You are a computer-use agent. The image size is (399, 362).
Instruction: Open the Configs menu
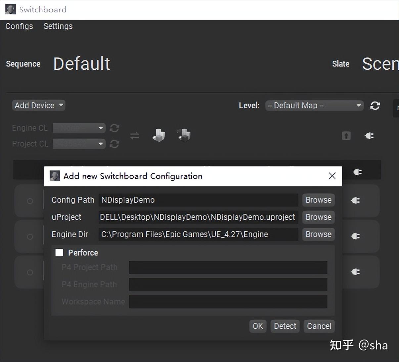[x=19, y=26]
